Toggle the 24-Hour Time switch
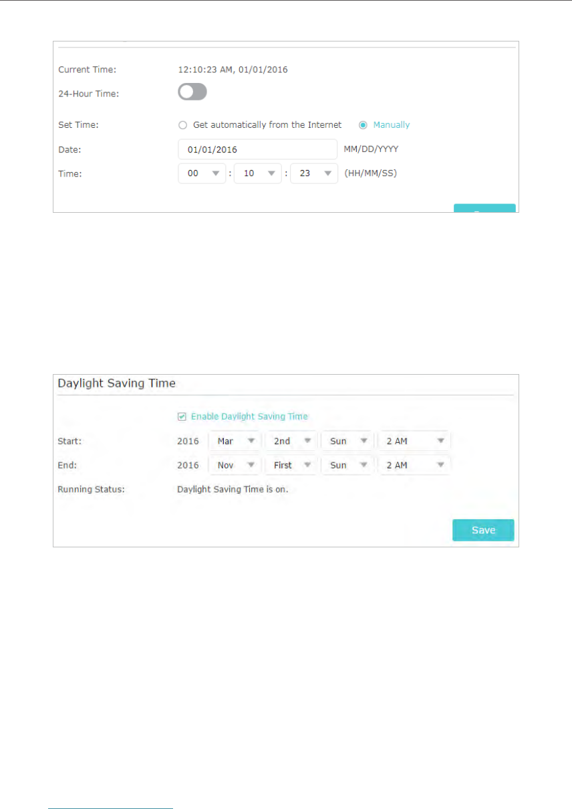 tap(192, 92)
